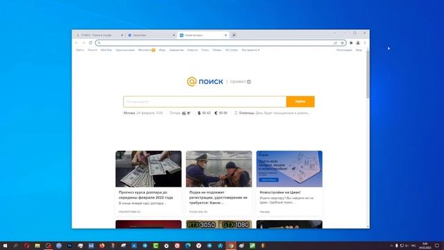The image size is (444, 250).
Task: Open the Игры link in top navigation
Action: [x=162, y=50]
